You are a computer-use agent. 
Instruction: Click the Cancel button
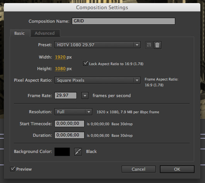(x=139, y=169)
